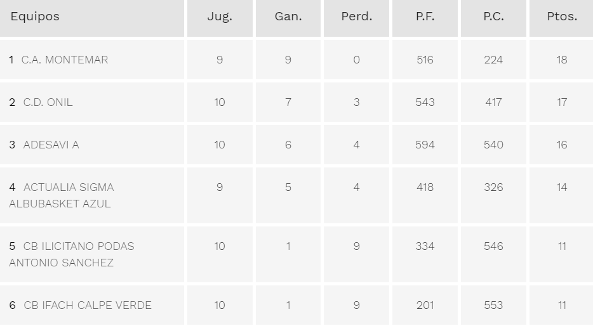
Task: Click C.A. MONTEMAR's 0 losses cell
Action: pyautogui.click(x=357, y=60)
